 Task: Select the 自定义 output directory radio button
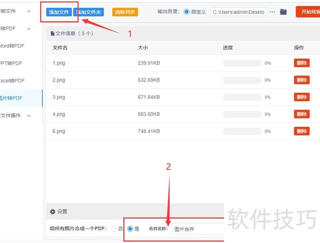(187, 12)
